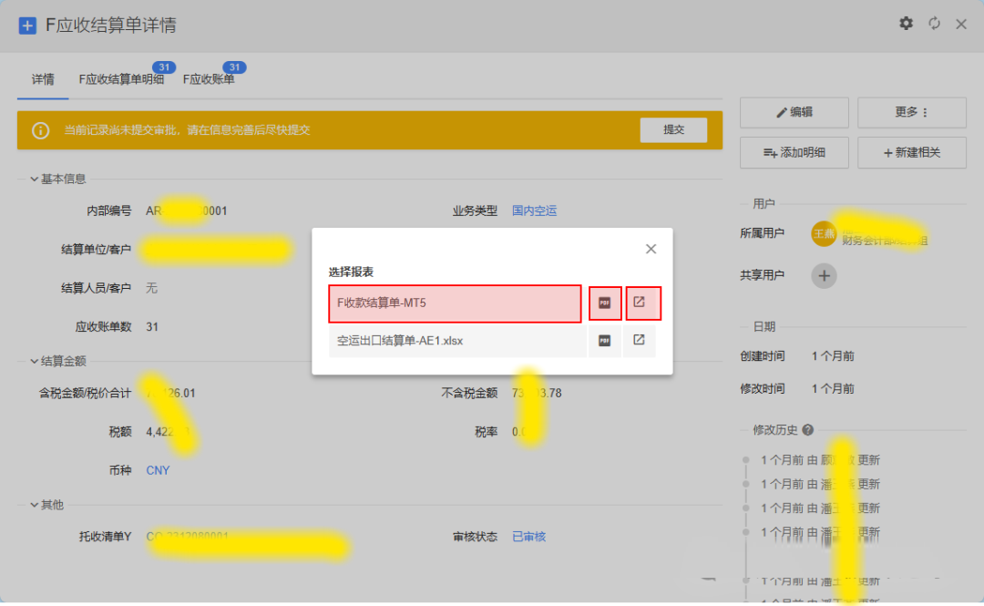The width and height of the screenshot is (984, 606).
Task: Open 空运出口结算单-AE1.xlsx in new window
Action: point(640,341)
